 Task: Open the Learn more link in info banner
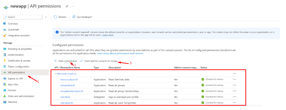[108, 35]
